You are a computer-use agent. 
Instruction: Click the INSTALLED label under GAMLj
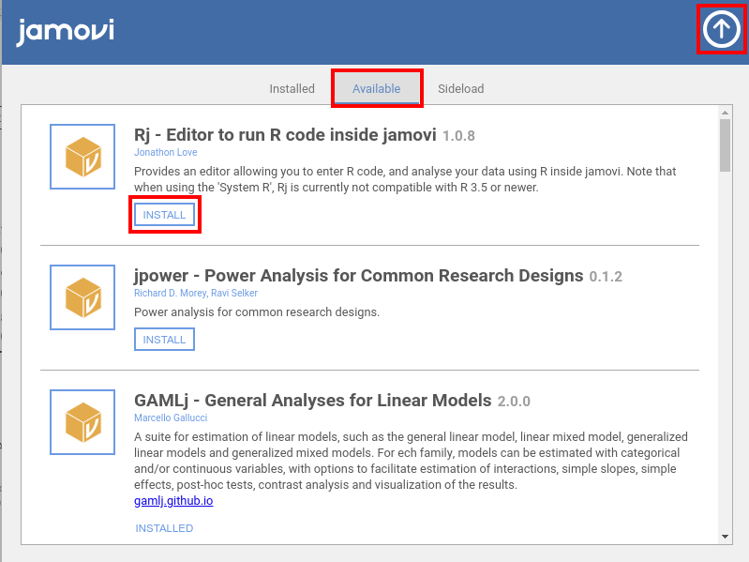click(x=164, y=528)
